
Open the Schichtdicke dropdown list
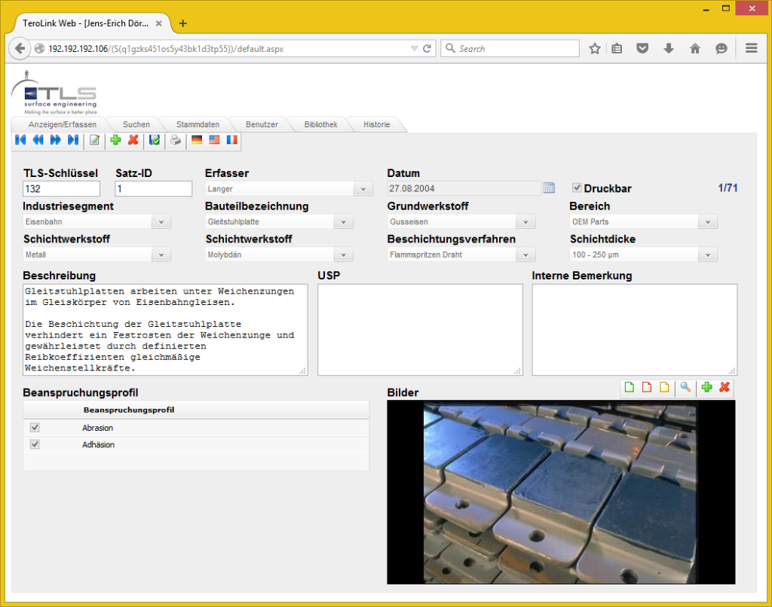[707, 254]
